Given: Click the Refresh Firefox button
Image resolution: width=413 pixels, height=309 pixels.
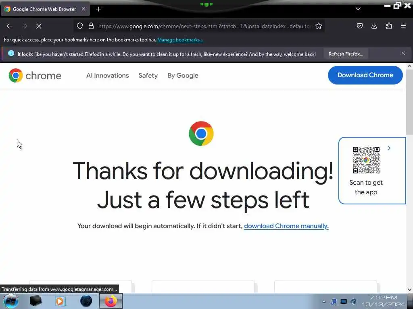Looking at the screenshot, I should 346,54.
